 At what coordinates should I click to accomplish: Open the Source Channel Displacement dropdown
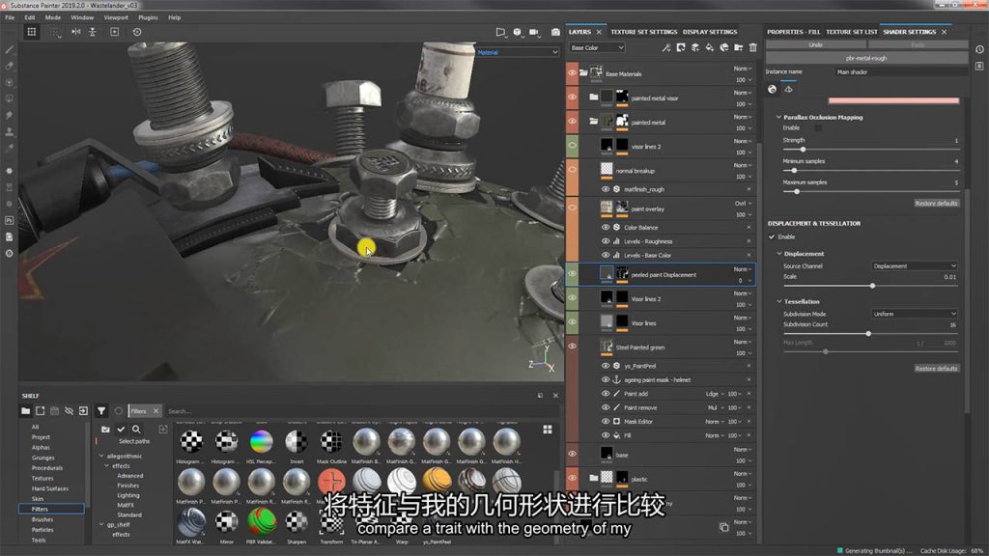click(914, 266)
